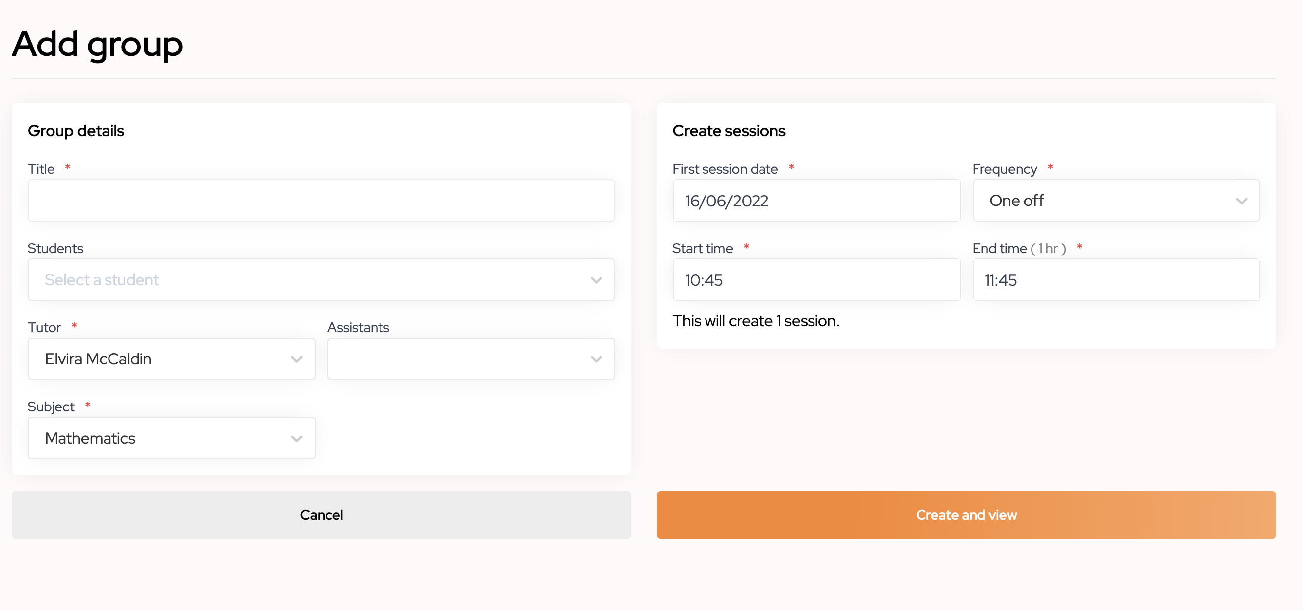Click the Title input field
Viewport: 1303px width, 611px height.
pos(321,201)
